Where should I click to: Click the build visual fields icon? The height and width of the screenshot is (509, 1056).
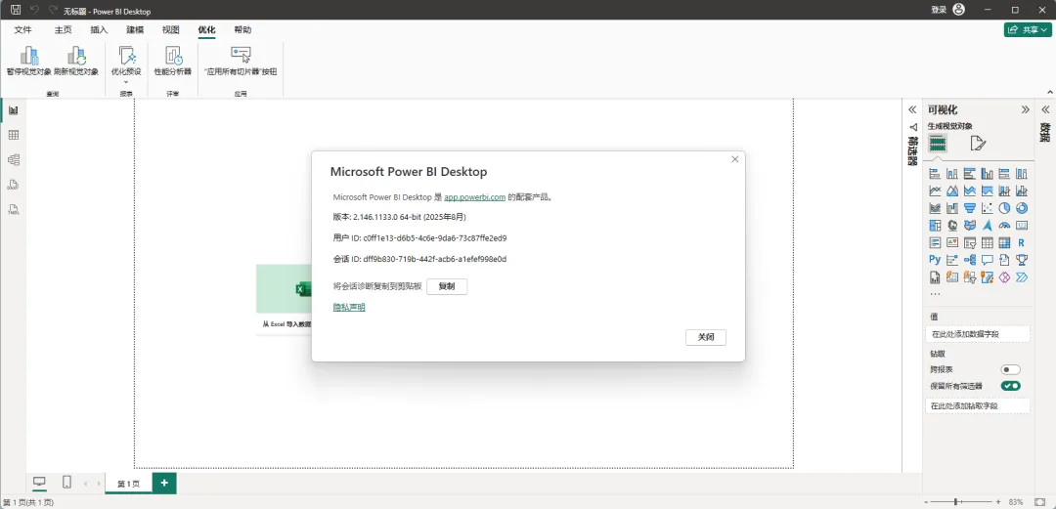tap(938, 143)
